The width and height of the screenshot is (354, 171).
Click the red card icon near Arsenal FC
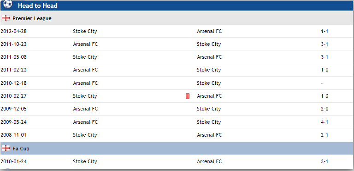tap(188, 96)
